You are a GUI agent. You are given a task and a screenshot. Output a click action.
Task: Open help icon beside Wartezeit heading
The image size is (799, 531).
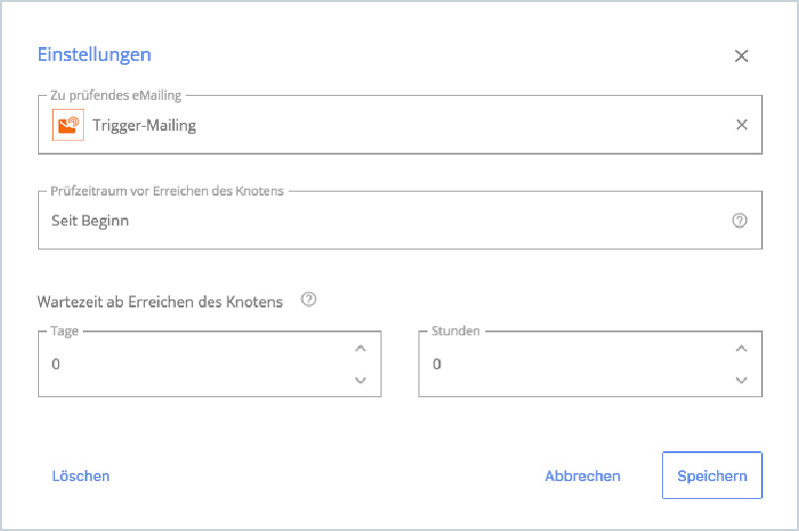click(x=309, y=299)
